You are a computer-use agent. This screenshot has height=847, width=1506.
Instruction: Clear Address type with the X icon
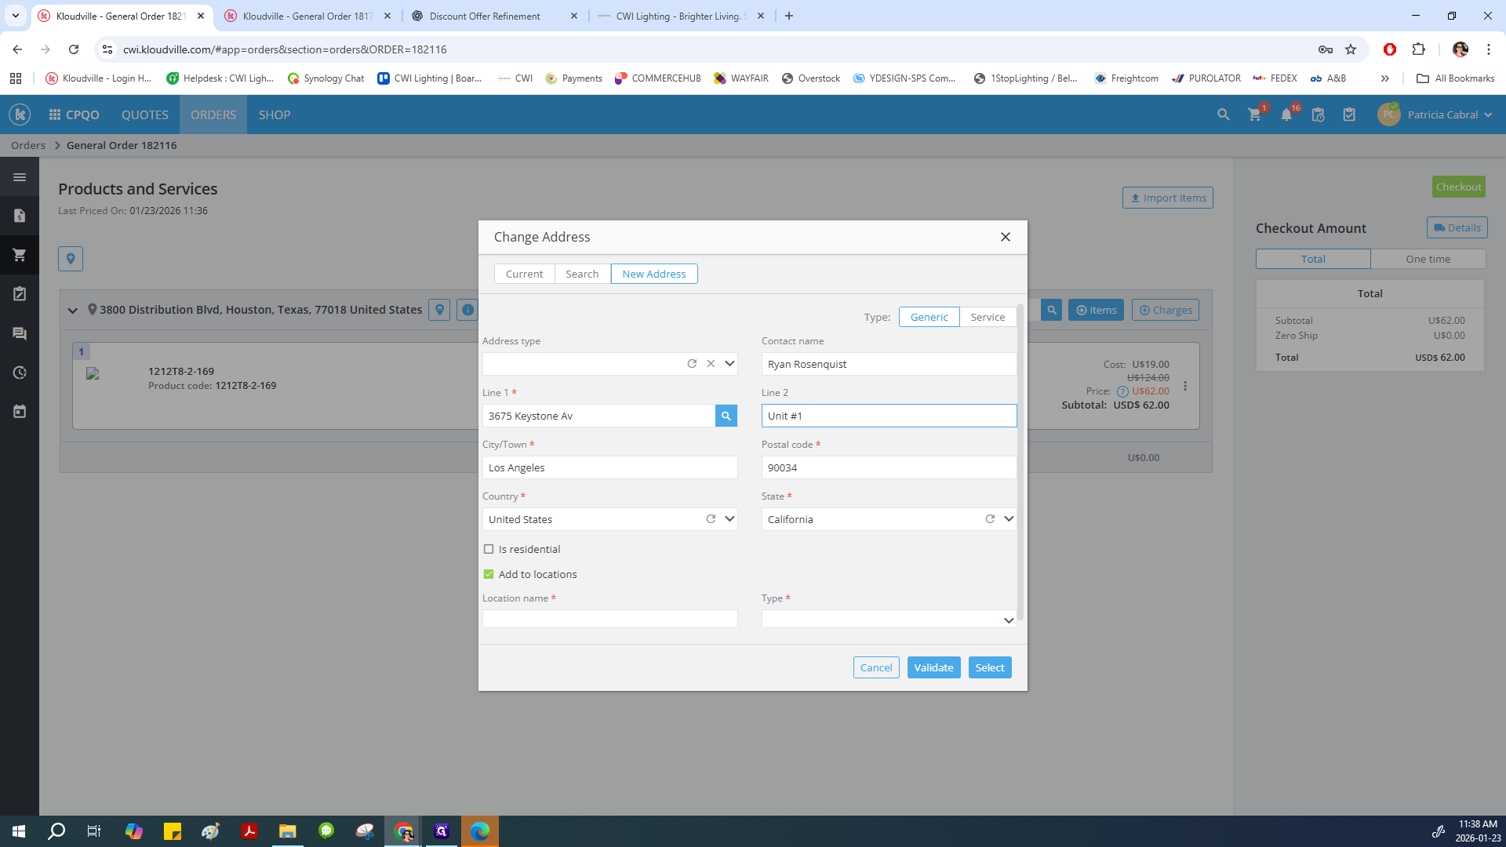[711, 364]
